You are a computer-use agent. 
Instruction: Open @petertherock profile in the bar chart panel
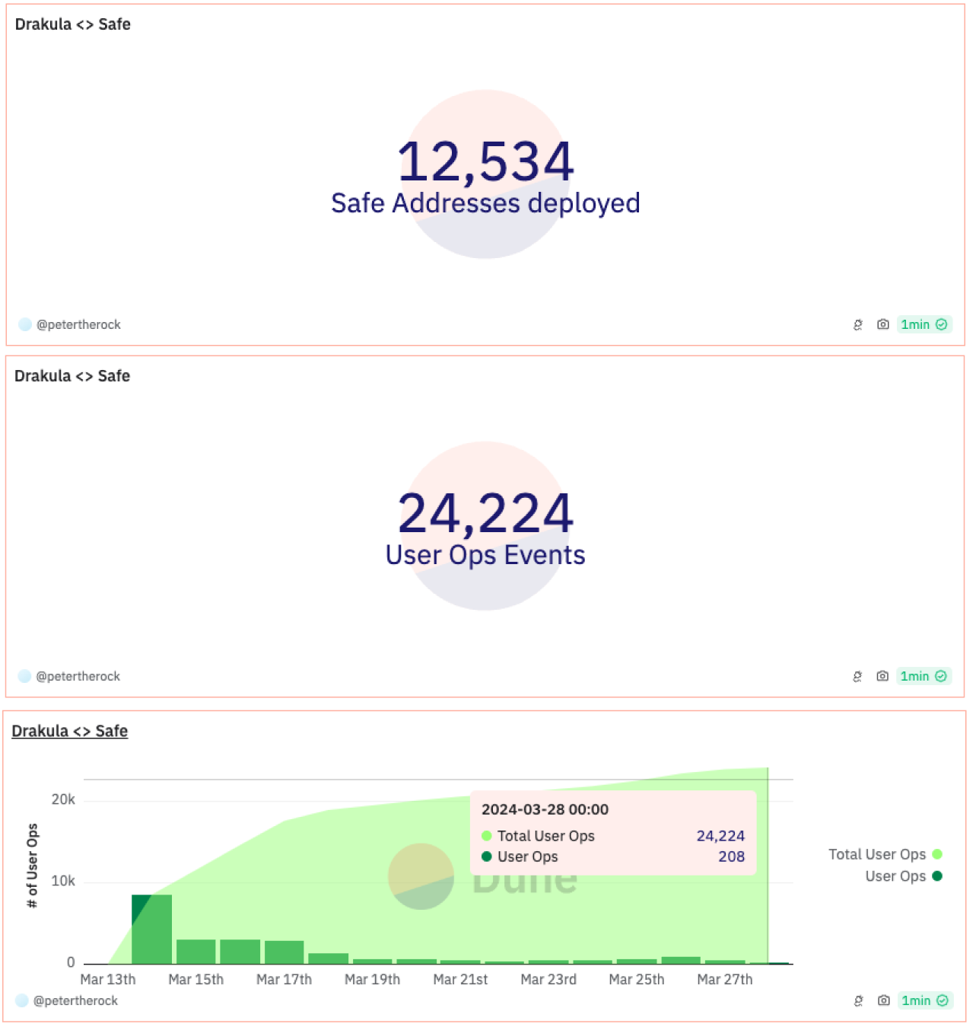tap(75, 1000)
